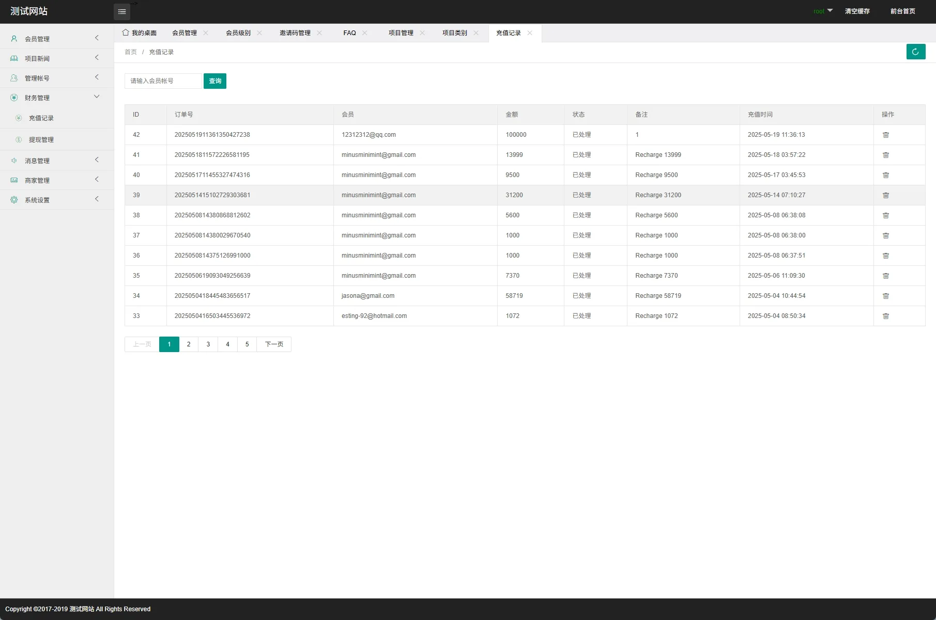Click trash icon for jasona@gmail.com record
The height and width of the screenshot is (620, 936).
click(x=885, y=296)
